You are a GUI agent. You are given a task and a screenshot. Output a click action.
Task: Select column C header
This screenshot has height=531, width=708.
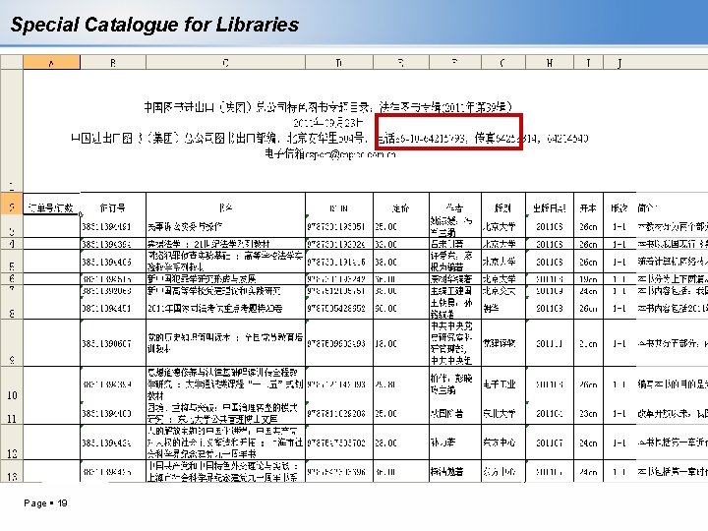pos(225,62)
